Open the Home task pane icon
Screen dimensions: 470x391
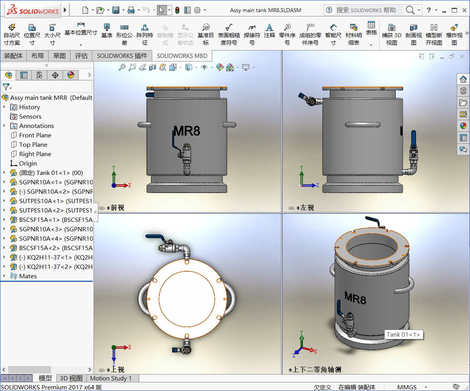click(x=463, y=79)
